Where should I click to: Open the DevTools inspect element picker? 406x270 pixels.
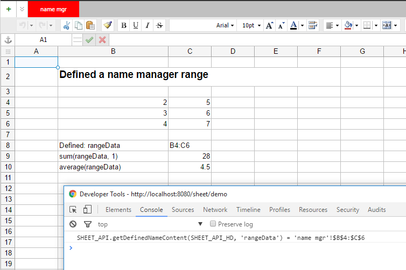(73, 209)
